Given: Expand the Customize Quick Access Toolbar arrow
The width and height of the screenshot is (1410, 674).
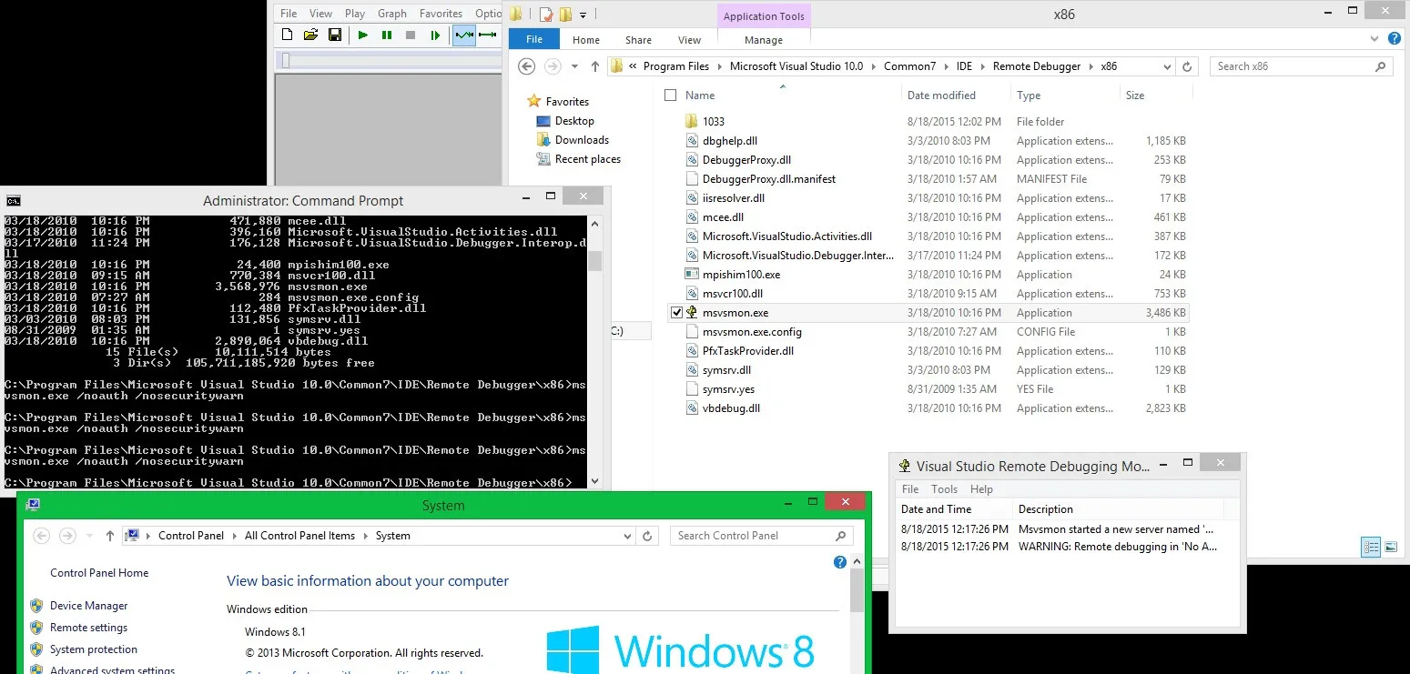Looking at the screenshot, I should (x=583, y=15).
